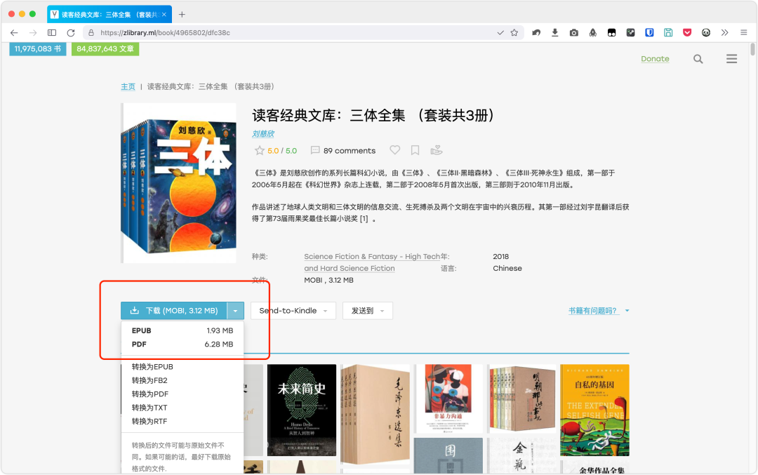Reload the page with the browser refresh icon
This screenshot has height=475, width=758.
click(70, 32)
